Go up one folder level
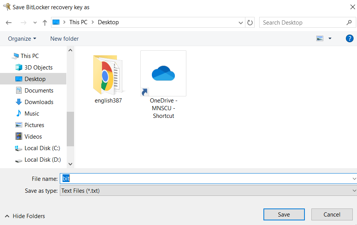The width and height of the screenshot is (357, 225). [45, 23]
